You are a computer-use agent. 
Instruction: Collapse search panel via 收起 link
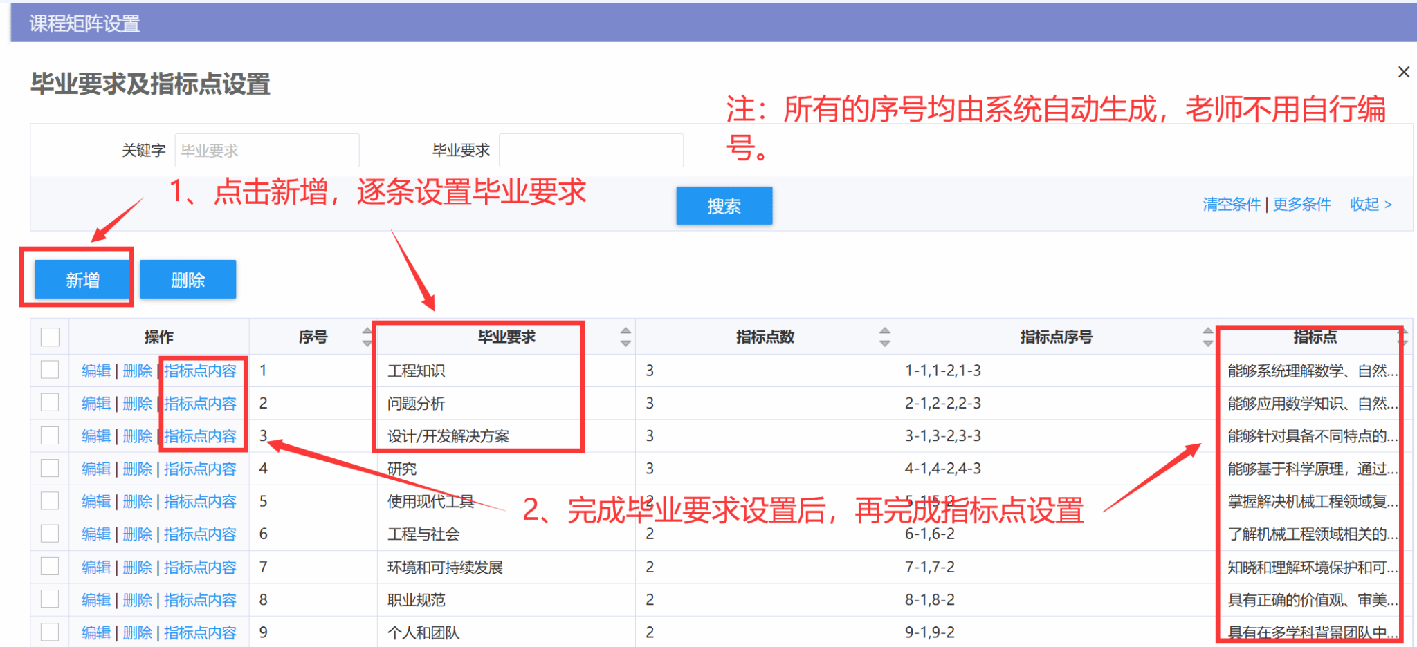coord(1370,204)
